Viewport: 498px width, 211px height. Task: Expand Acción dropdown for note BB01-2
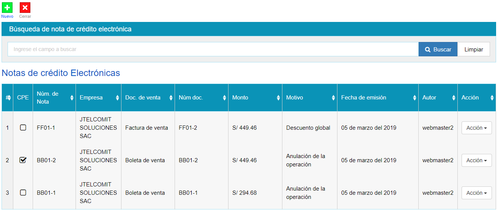point(476,160)
